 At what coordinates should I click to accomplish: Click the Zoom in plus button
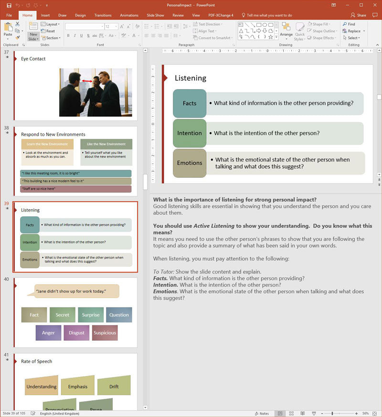click(x=356, y=413)
